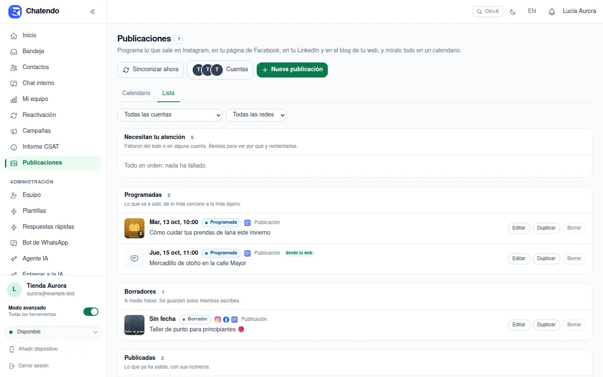Click the help question mark beside Publicaciones
Viewport: 603px width, 377px height.
click(179, 39)
